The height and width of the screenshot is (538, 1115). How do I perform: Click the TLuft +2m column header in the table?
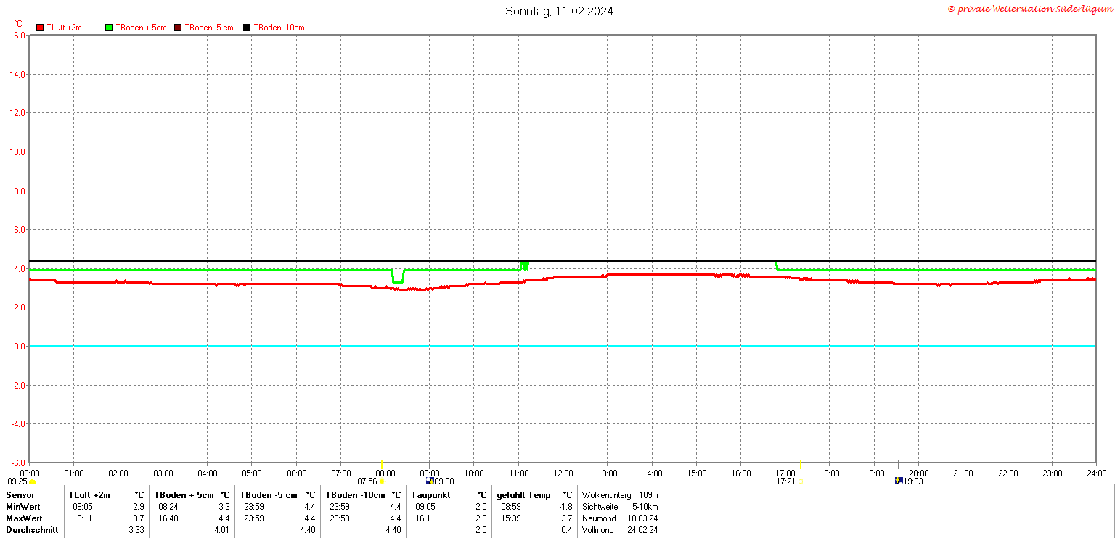(x=89, y=495)
